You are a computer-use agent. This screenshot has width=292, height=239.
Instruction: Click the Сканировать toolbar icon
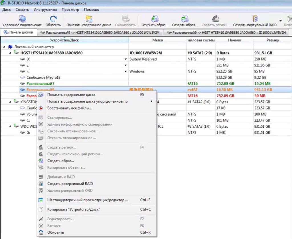[125, 19]
